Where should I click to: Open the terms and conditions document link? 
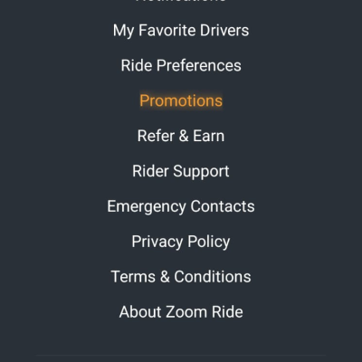point(181,277)
